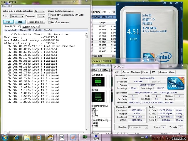Open CPU-Z Memory tab
The image size is (188, 141).
(146, 72)
